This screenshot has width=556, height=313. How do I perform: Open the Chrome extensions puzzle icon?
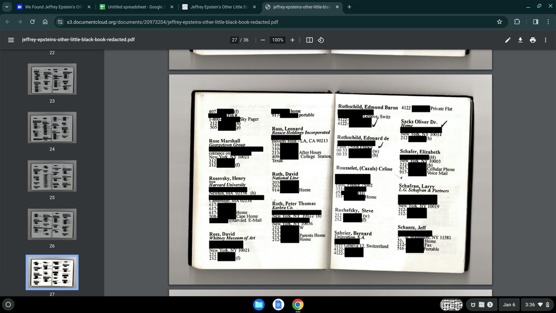(517, 22)
